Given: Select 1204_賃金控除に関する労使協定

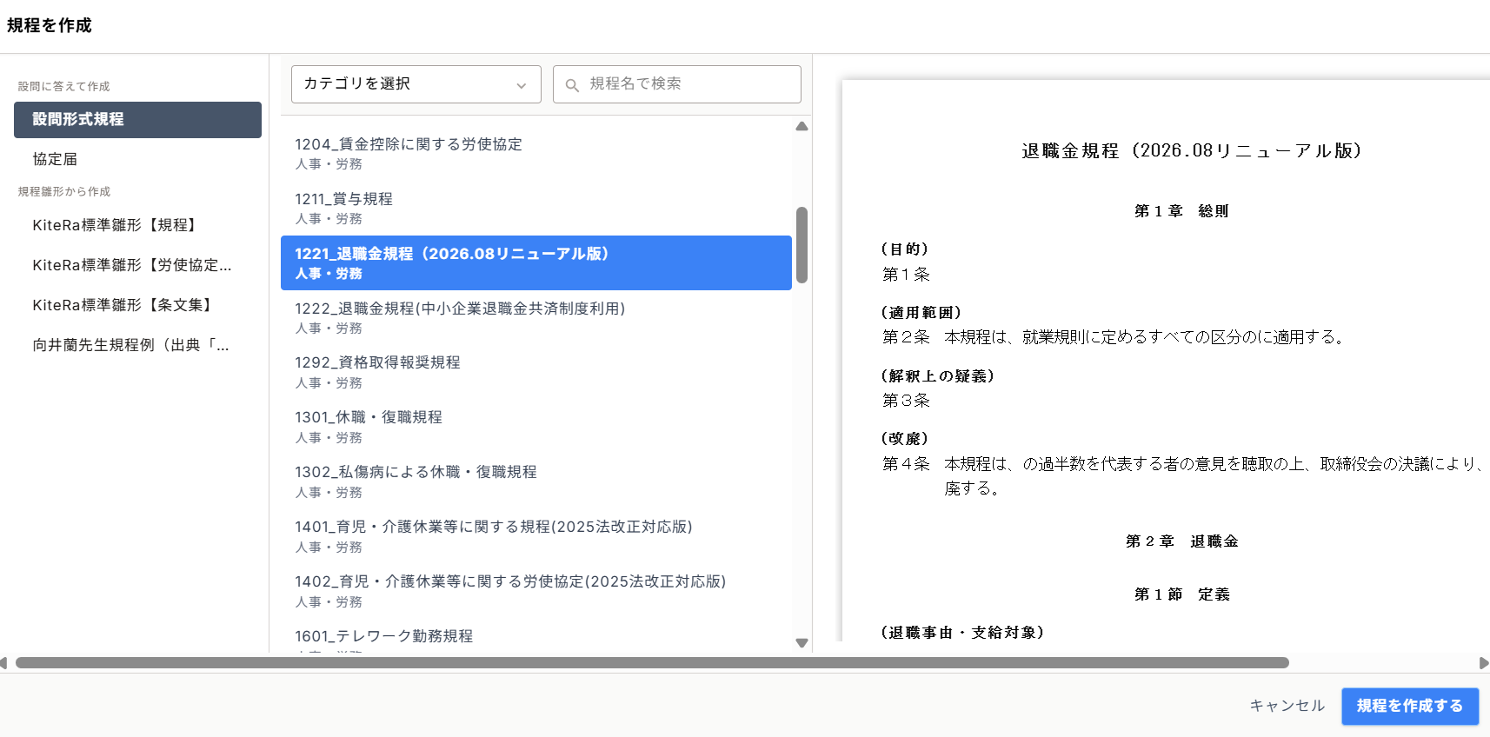Looking at the screenshot, I should 536,153.
